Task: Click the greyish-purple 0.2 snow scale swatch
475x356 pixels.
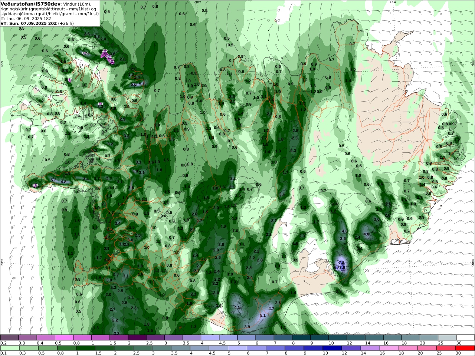Action: coord(10,338)
